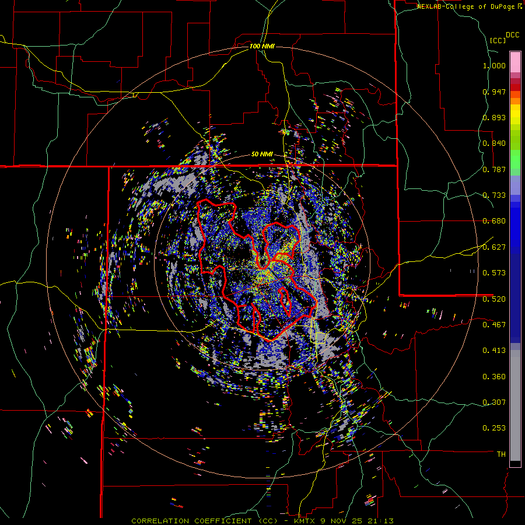Click the 0.413 legend value

[x=494, y=351]
